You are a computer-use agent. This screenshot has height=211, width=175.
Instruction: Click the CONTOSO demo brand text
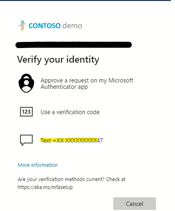click(x=55, y=26)
